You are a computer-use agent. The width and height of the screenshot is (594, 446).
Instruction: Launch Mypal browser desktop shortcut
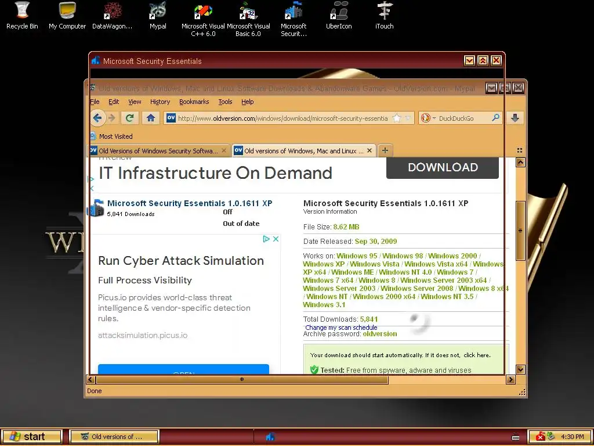(x=158, y=15)
